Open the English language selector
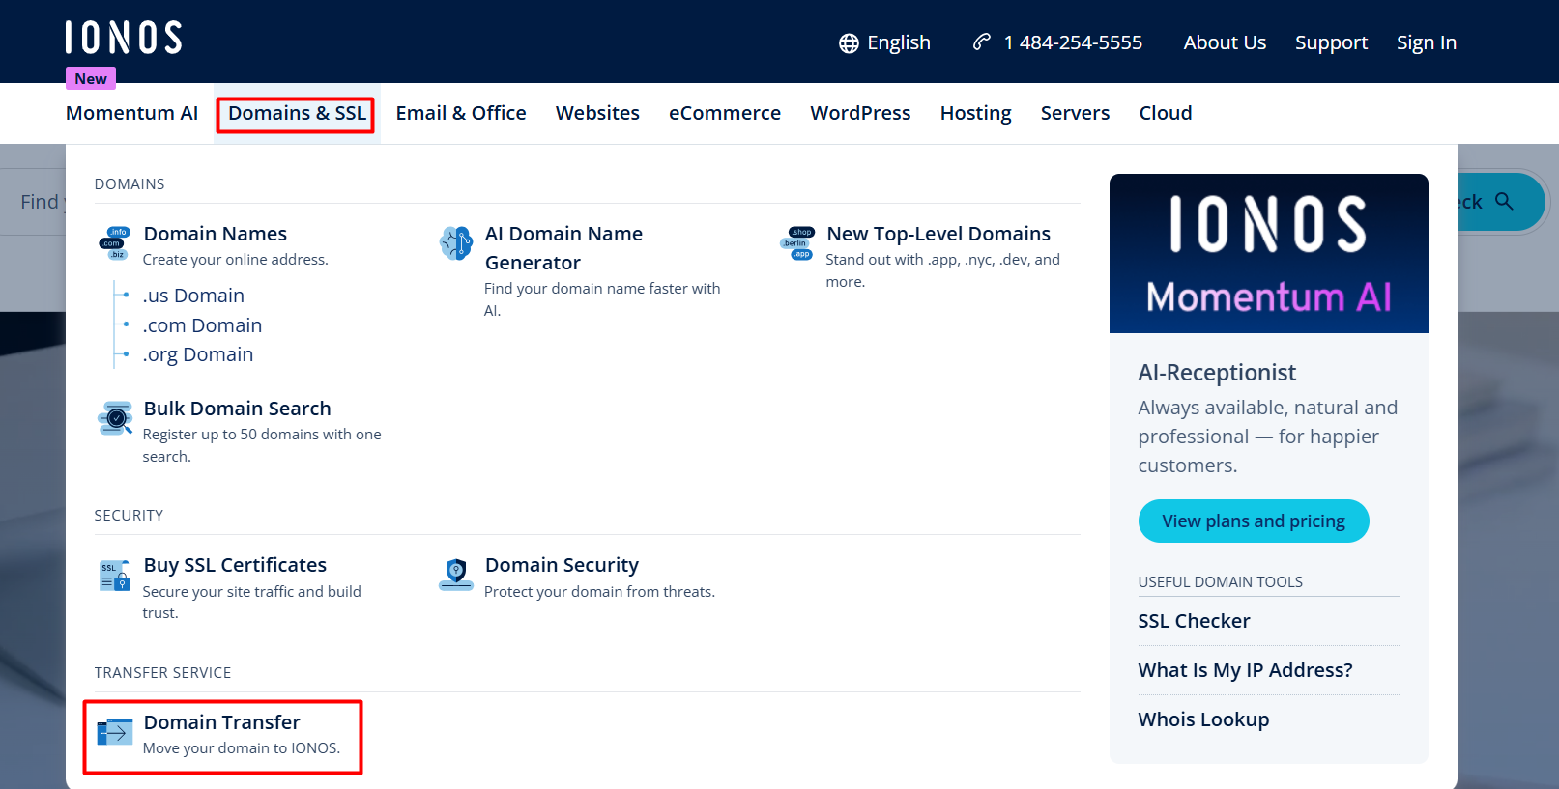 point(884,42)
